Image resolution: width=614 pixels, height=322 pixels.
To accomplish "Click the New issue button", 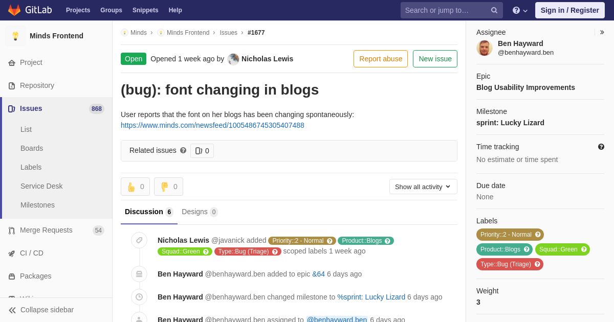I will click(435, 59).
